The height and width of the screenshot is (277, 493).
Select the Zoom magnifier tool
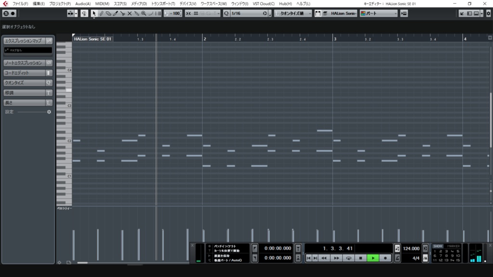(143, 13)
